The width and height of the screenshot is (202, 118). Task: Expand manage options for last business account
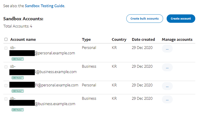pyautogui.click(x=167, y=100)
